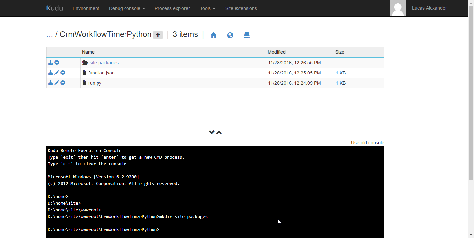Click the CrmWorkflowTimerPython breadcrumb title
The width and height of the screenshot is (474, 238).
(105, 34)
